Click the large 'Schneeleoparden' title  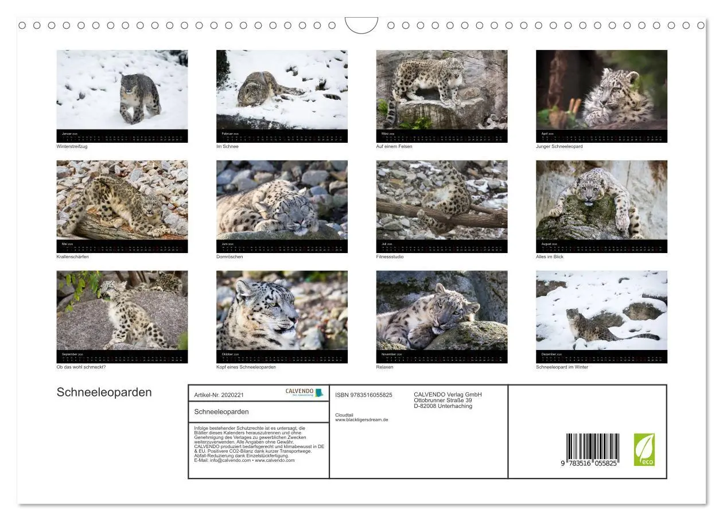[x=104, y=392]
